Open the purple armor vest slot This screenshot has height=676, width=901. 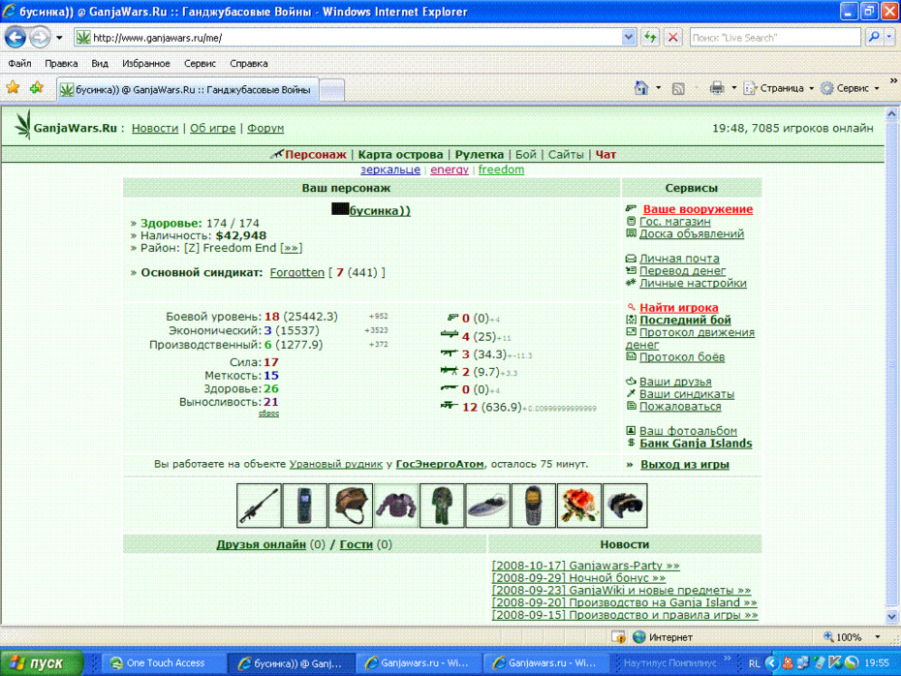click(396, 506)
